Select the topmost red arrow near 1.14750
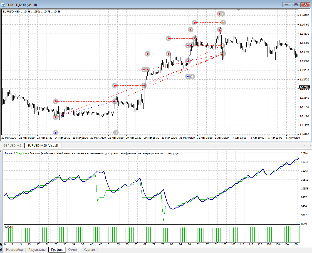The width and height of the screenshot is (312, 253). (x=220, y=14)
